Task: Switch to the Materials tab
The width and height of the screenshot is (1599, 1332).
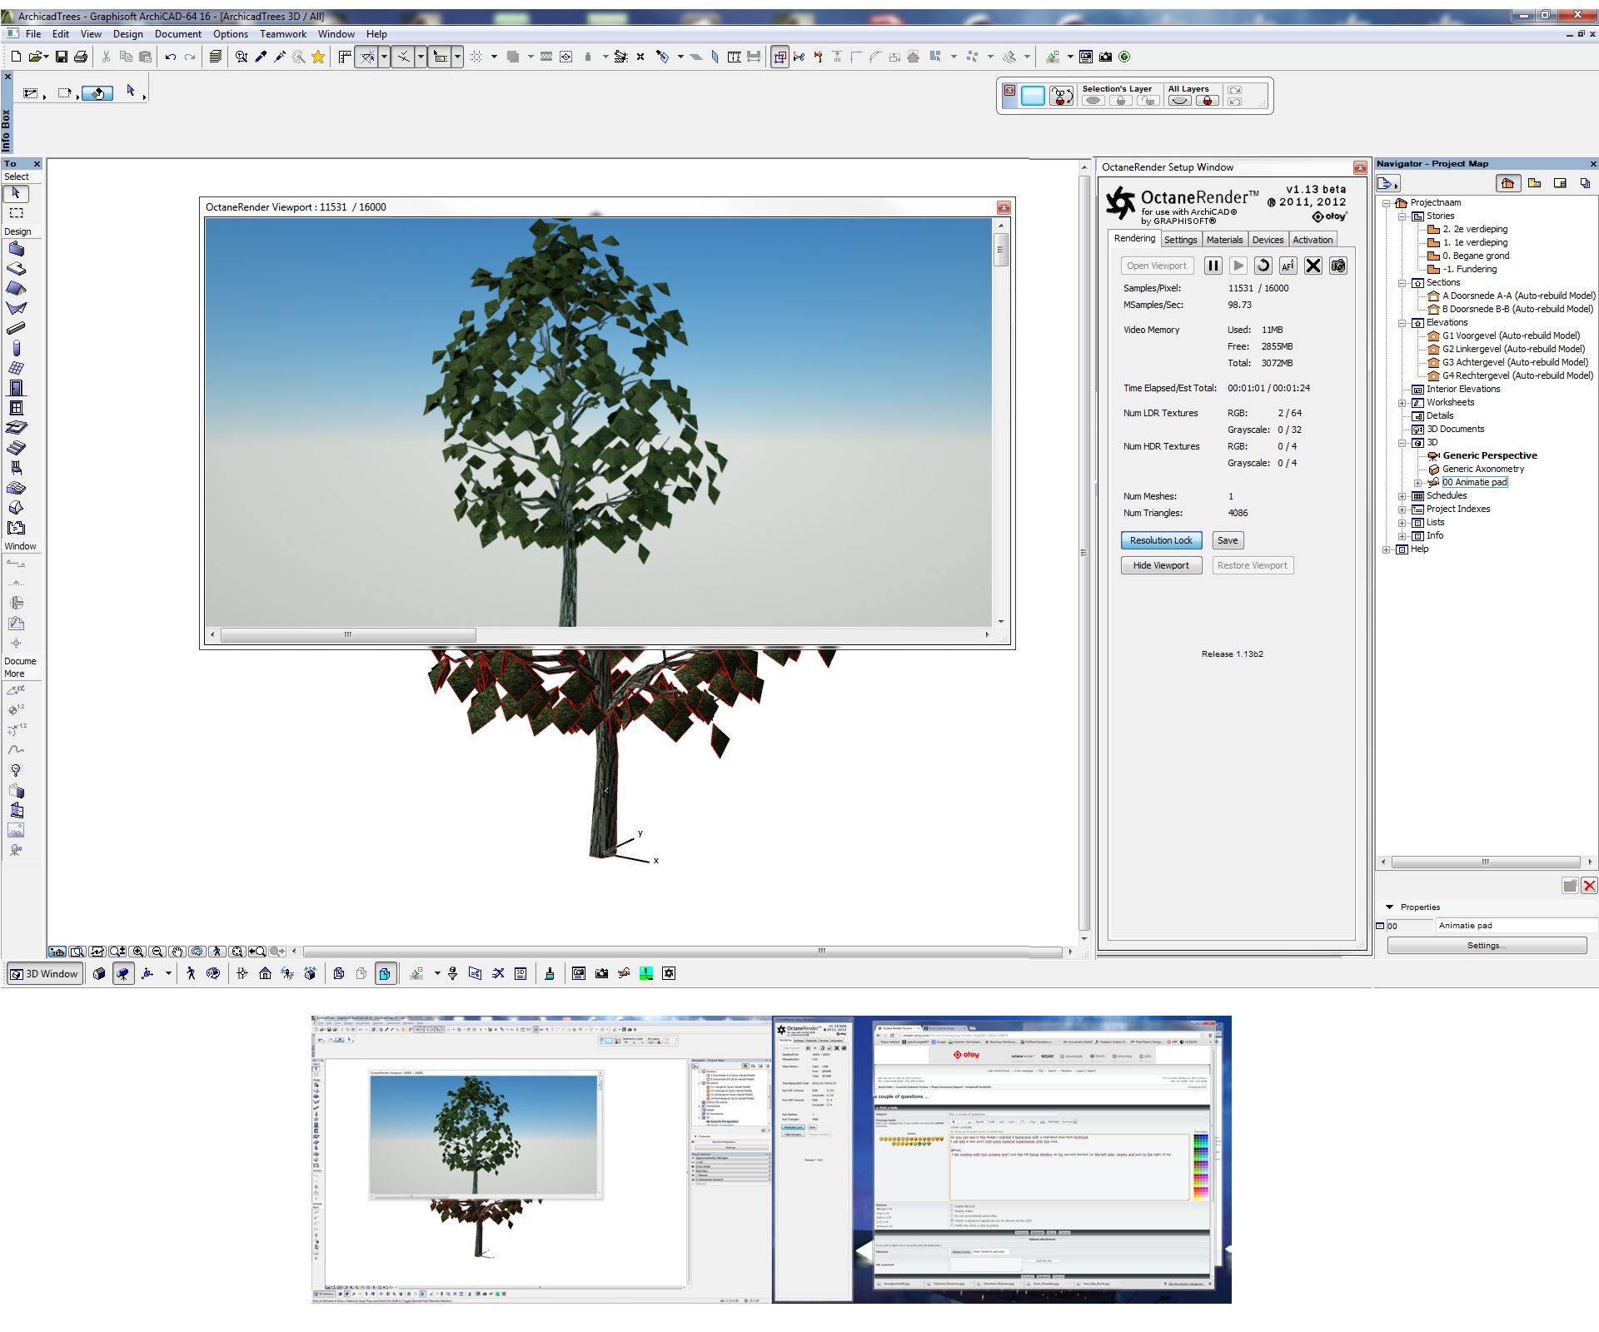Action: pos(1223,240)
